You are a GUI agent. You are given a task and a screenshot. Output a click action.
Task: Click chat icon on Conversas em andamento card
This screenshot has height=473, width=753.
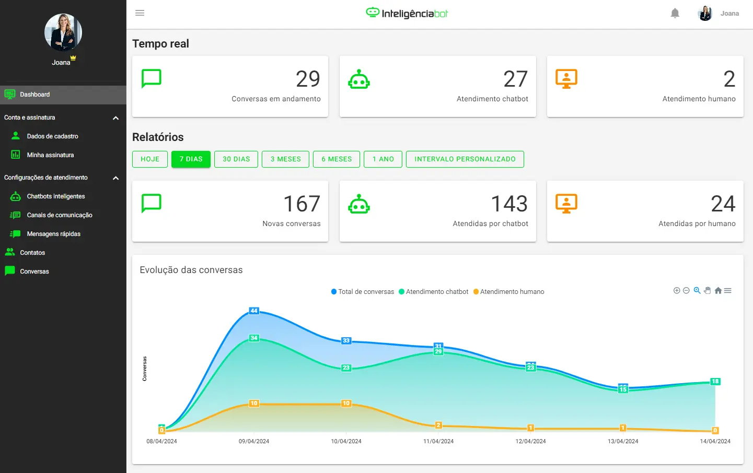[x=152, y=79]
